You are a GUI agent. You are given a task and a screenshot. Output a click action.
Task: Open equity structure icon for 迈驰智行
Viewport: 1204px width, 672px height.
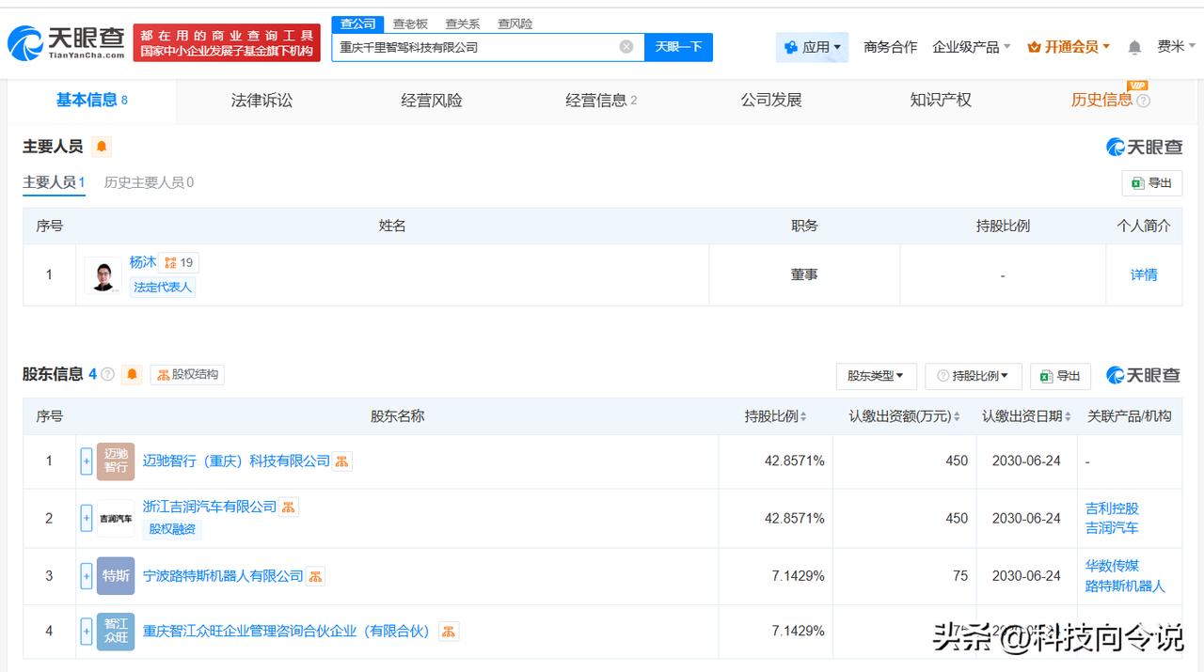pyautogui.click(x=342, y=461)
